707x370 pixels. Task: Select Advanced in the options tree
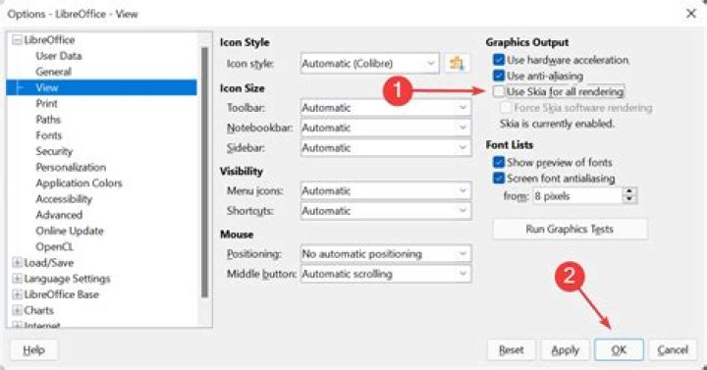(x=59, y=215)
